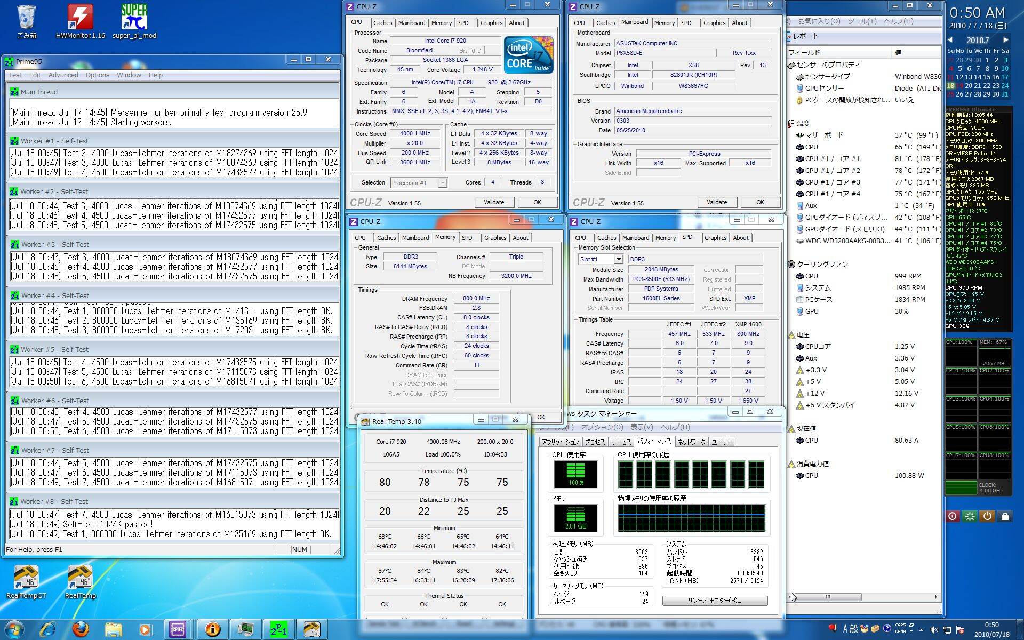Go to next month in calendar gadget

point(1005,40)
